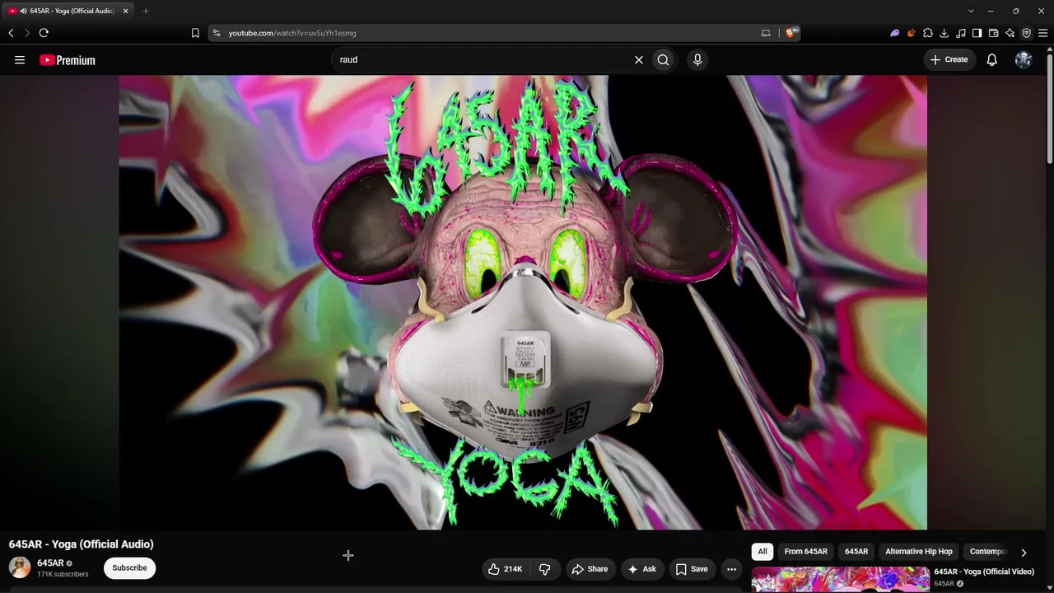Select the Alternative Hip Hop chip
Screen dimensions: 1054x593
(919, 552)
